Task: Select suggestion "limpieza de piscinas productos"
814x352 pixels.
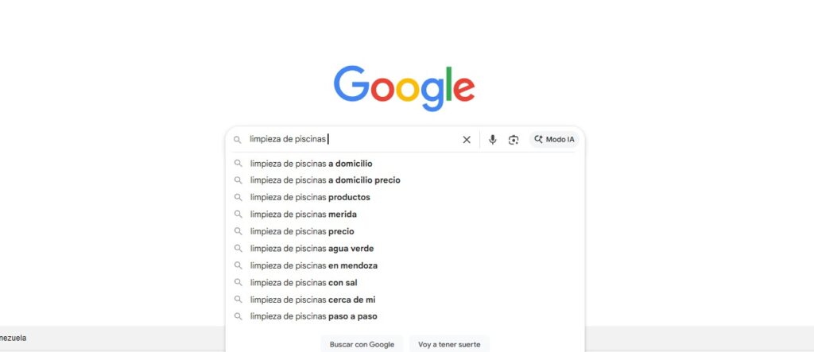Action: click(310, 197)
